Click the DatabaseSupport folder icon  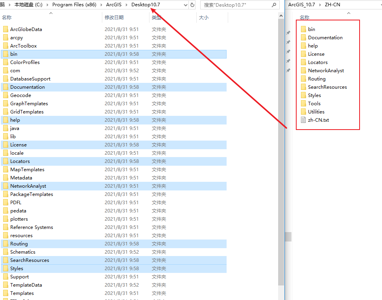tap(6, 79)
